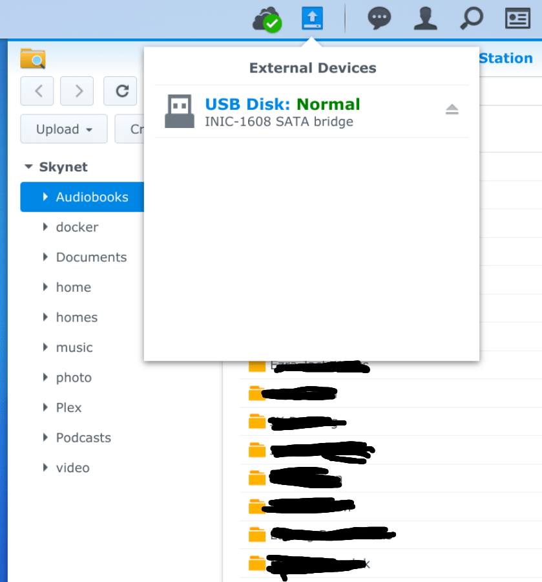This screenshot has width=542, height=582.
Task: Open the cloud sync status icon
Action: [x=267, y=19]
